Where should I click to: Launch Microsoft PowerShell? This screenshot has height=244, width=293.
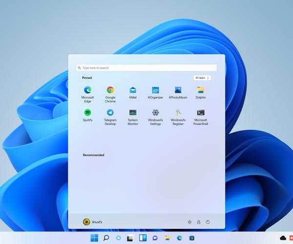201,113
